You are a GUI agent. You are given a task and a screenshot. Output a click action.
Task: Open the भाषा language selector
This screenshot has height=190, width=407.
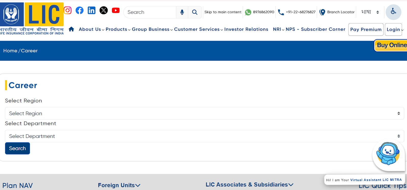coord(370,12)
